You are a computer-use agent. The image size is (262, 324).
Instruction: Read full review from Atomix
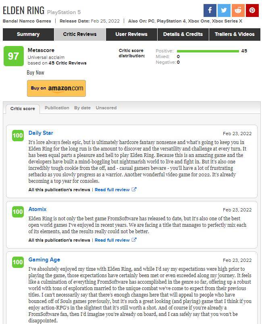[x=112, y=240]
